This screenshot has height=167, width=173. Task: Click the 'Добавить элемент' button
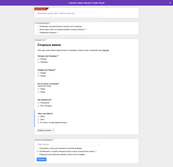point(44,130)
